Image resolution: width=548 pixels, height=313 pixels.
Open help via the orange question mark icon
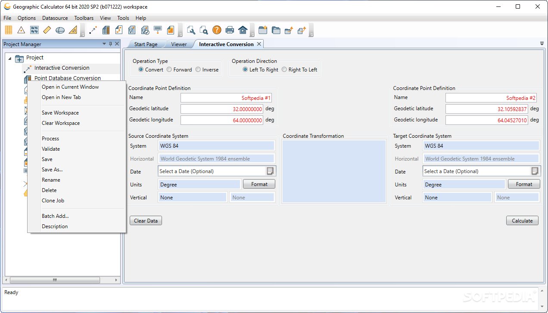[217, 30]
